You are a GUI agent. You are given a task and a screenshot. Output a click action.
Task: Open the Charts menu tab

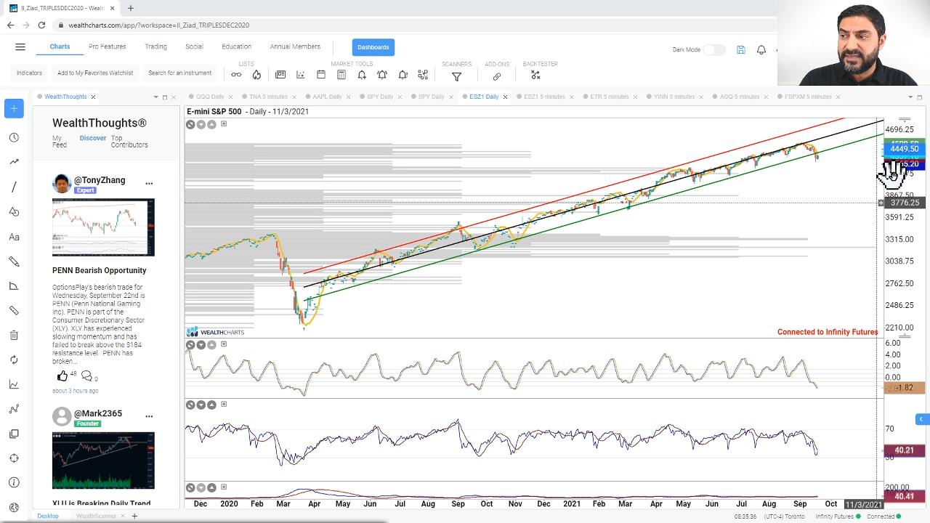coord(60,46)
